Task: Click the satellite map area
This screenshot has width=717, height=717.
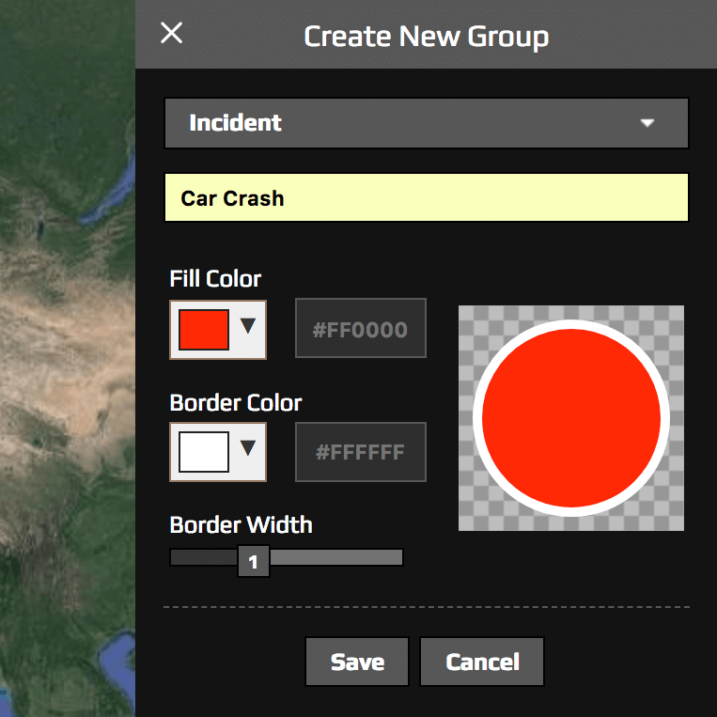Action: tap(68, 359)
